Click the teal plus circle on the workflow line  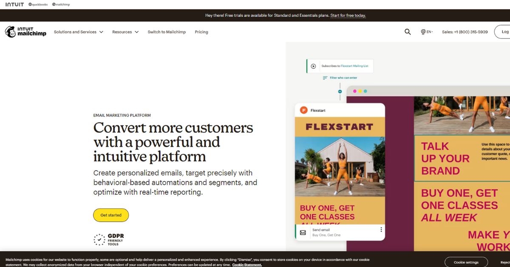point(340,92)
